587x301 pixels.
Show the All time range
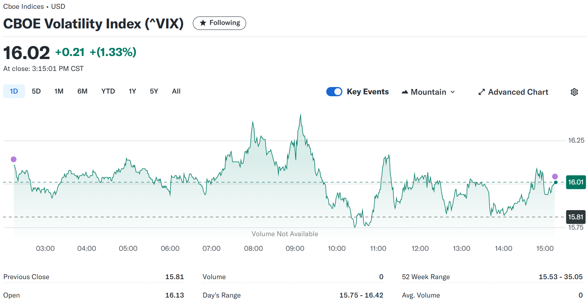pos(176,91)
